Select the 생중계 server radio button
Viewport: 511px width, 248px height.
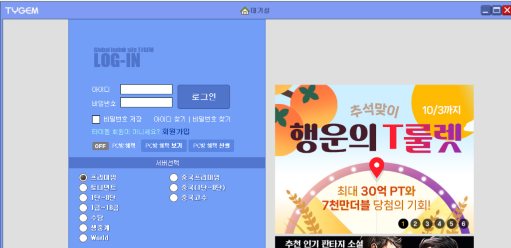[83, 228]
